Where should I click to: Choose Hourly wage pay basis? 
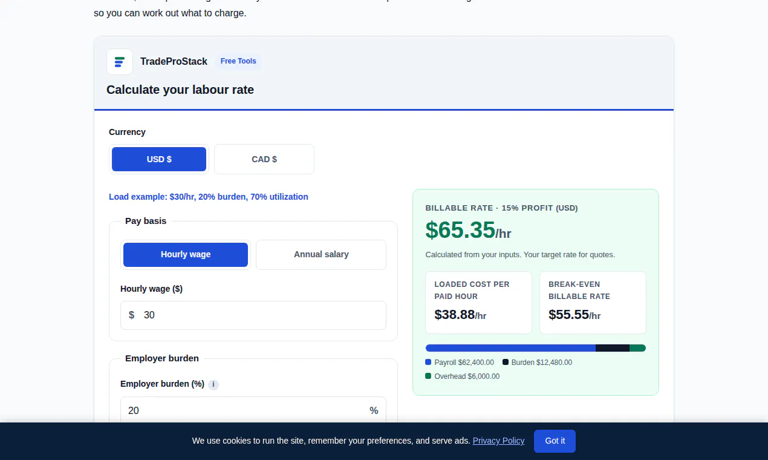click(x=186, y=255)
